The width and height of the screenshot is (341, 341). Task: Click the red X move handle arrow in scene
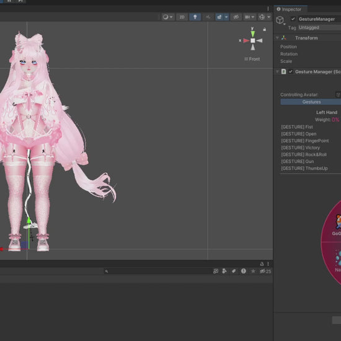coord(1,249)
